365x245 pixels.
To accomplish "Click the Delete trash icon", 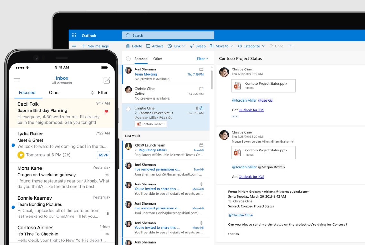I will click(x=128, y=46).
